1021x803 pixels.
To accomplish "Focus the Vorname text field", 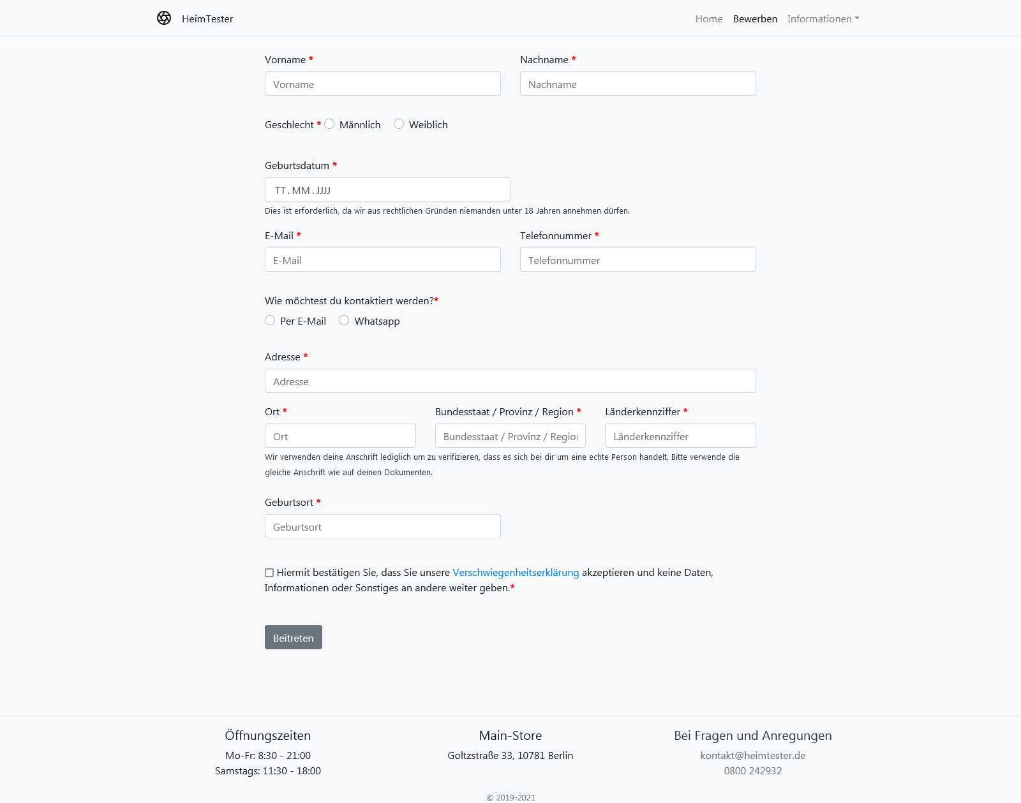I will coord(383,84).
